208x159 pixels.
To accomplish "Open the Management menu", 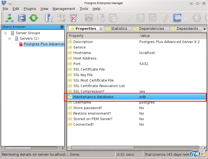I will click(x=64, y=9).
